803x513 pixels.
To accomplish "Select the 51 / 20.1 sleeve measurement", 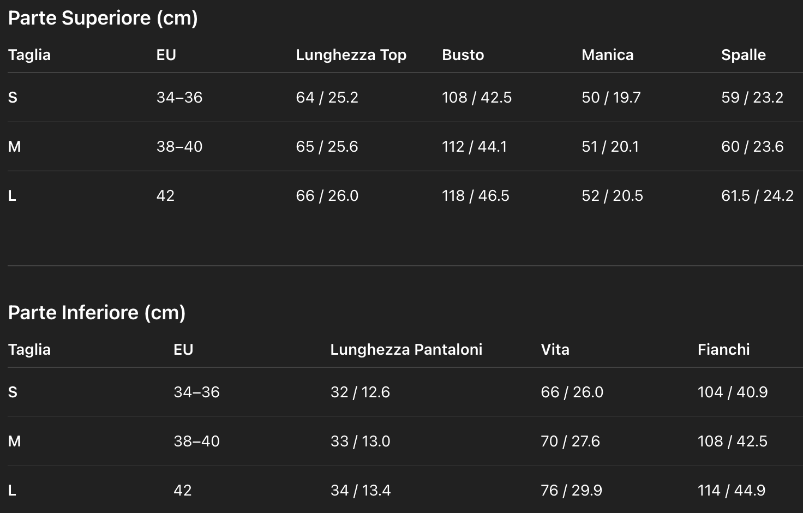I will (x=610, y=147).
